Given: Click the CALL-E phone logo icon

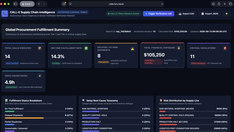Looking at the screenshot, I should pos(5,14).
